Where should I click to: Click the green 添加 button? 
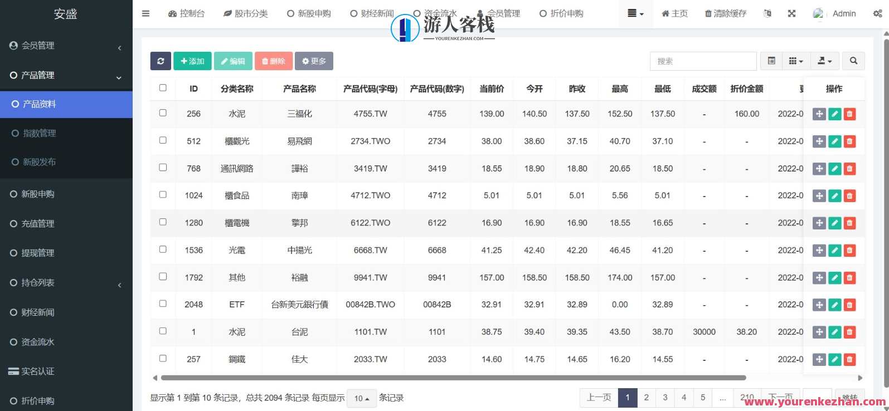click(x=193, y=61)
